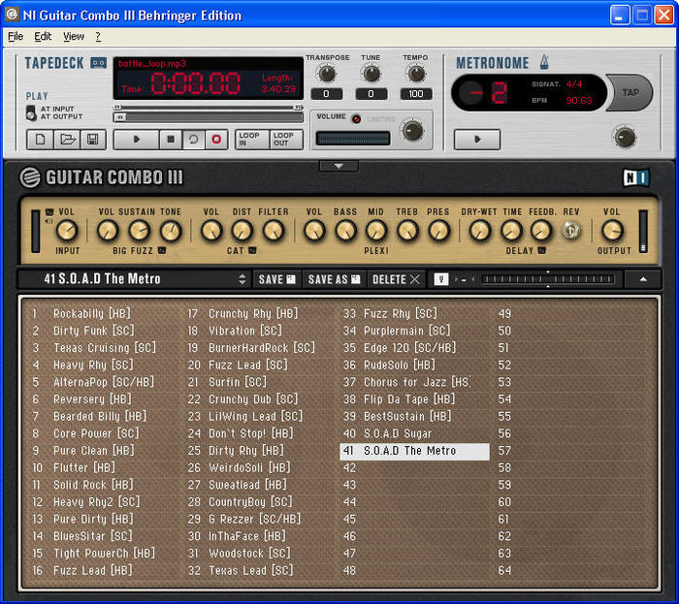
Task: Click the Plexi Mid knob
Action: tap(376, 230)
